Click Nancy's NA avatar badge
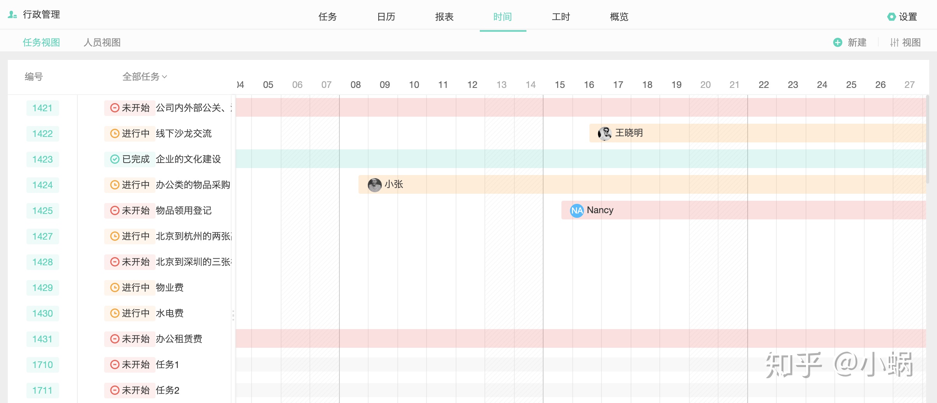 click(577, 210)
